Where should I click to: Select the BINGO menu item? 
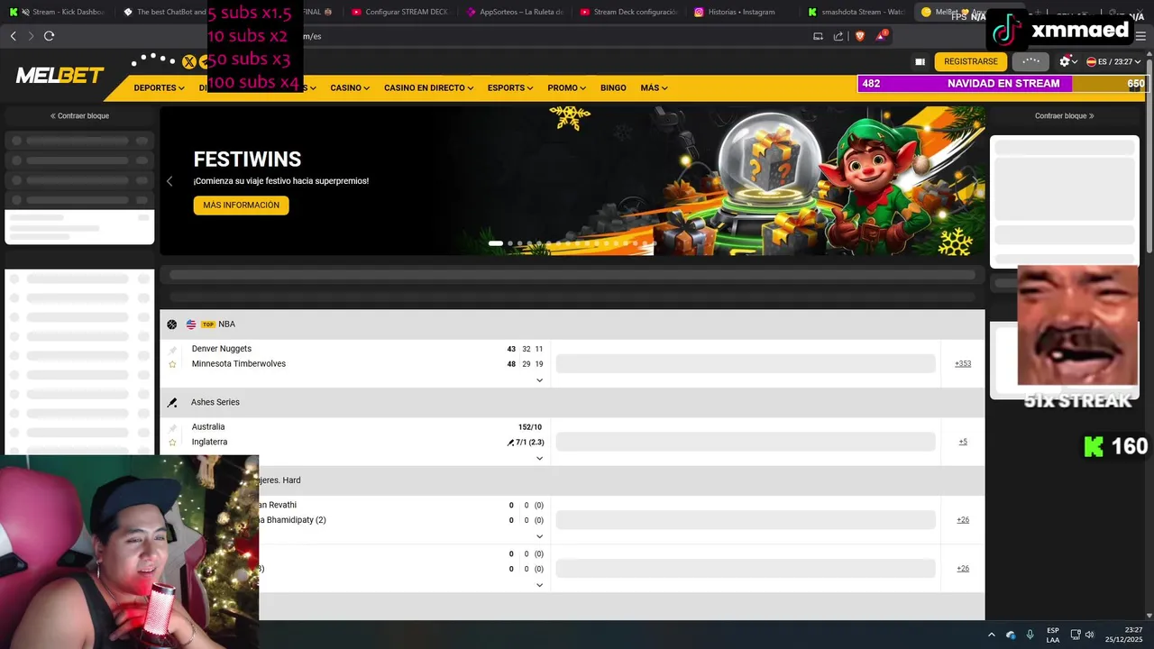(x=613, y=88)
